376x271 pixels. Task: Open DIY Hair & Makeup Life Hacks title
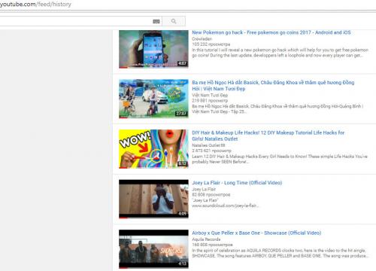tap(268, 135)
